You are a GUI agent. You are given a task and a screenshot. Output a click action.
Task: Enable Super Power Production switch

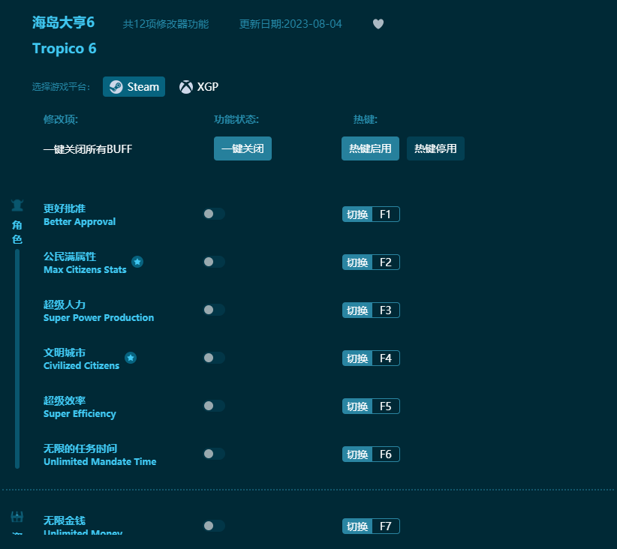tap(214, 310)
